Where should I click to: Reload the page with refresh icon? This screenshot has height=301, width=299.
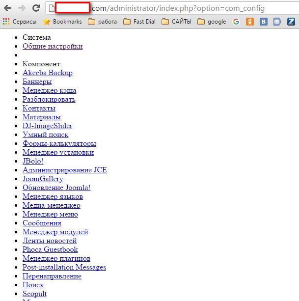[x=36, y=8]
